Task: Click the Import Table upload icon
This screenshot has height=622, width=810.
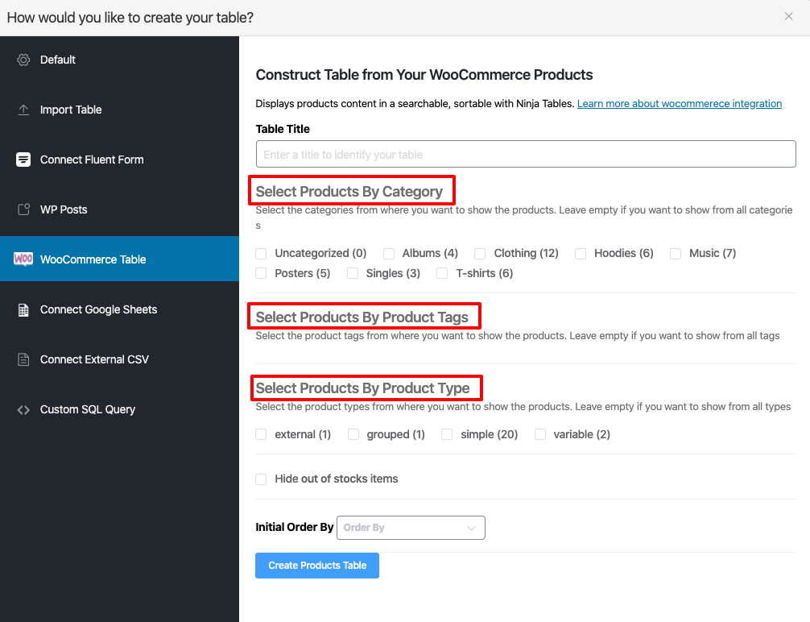Action: click(23, 110)
